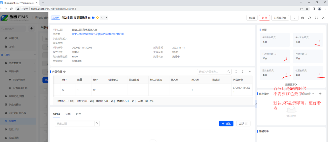Reload the browser page
328x142 pixels.
click(11, 9)
